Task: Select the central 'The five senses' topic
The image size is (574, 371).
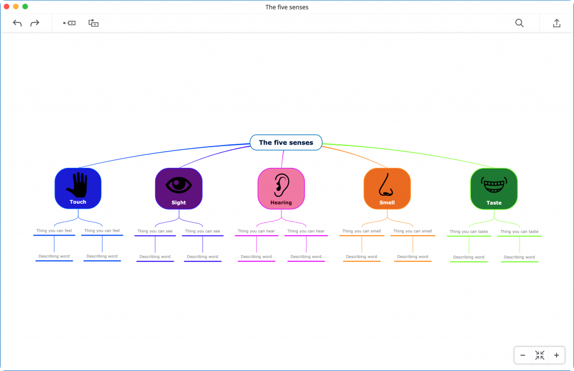Action: click(286, 143)
